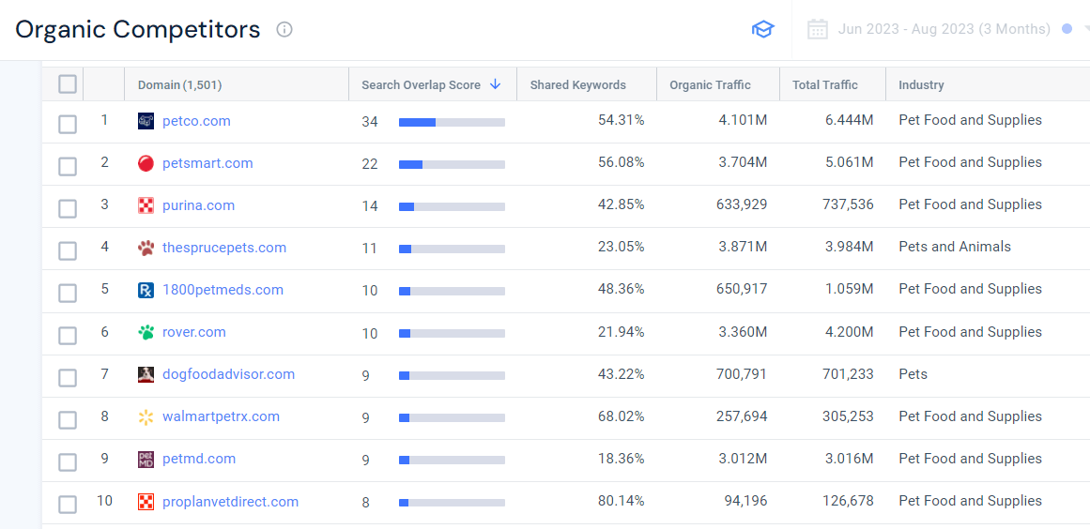Click the petmd.com favicon
Image resolution: width=1090 pixels, height=529 pixels.
[x=146, y=460]
